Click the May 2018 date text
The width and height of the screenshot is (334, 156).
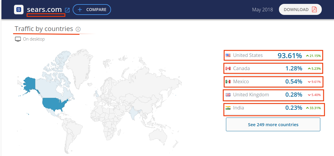263,10
